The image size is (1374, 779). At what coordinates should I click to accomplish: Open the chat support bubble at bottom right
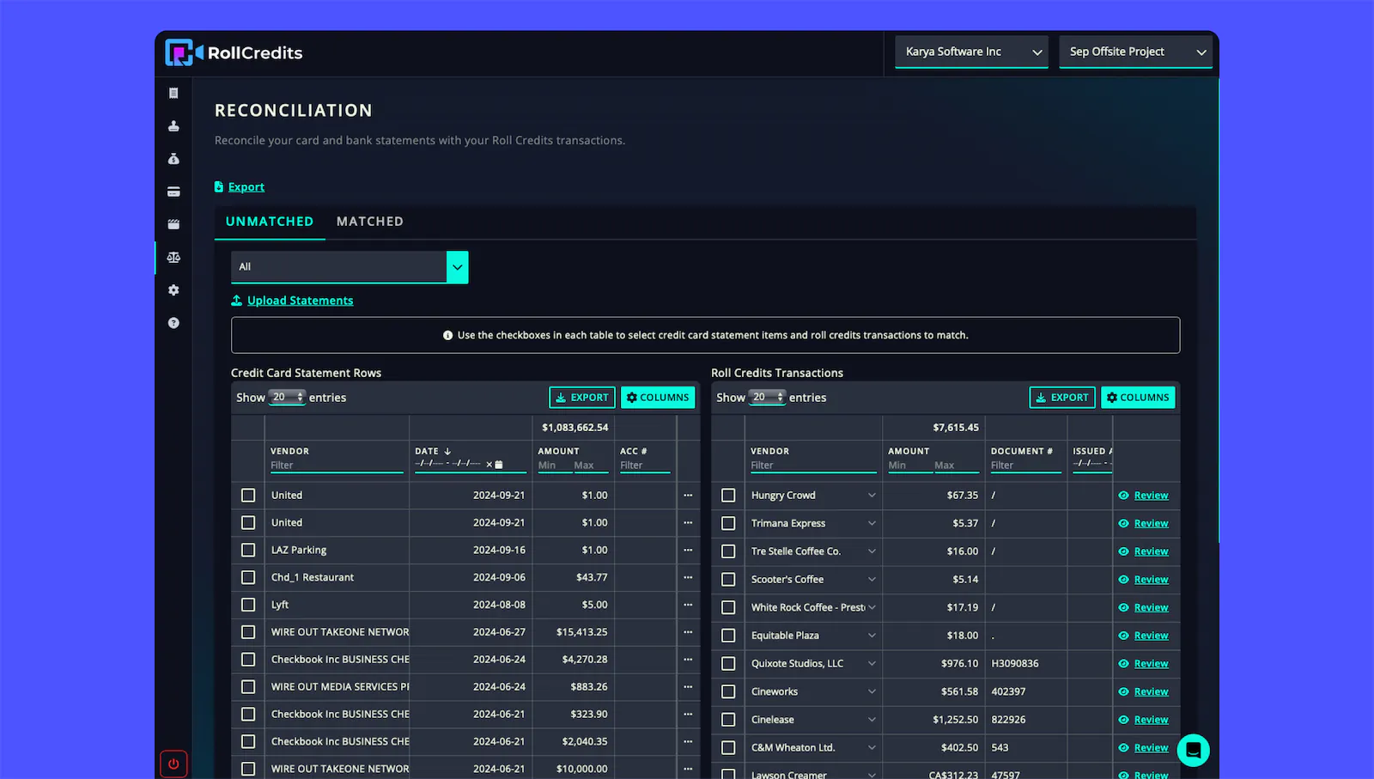coord(1194,750)
